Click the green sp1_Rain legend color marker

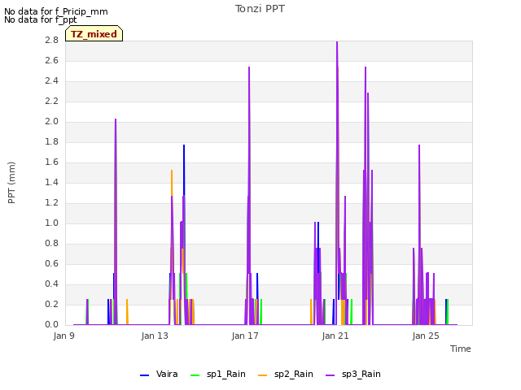[x=195, y=375]
